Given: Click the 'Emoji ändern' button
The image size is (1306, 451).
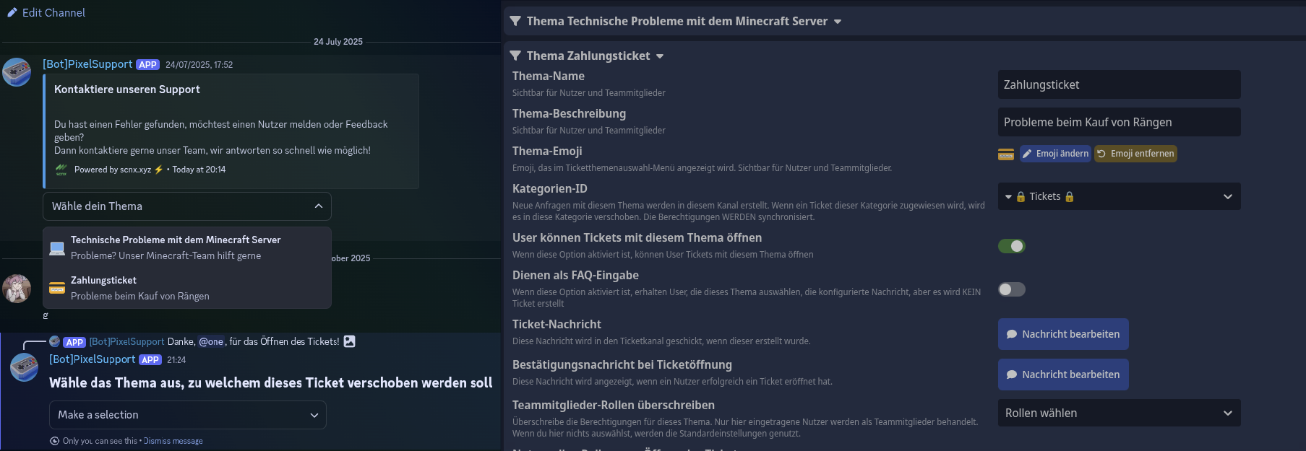Looking at the screenshot, I should [x=1055, y=154].
